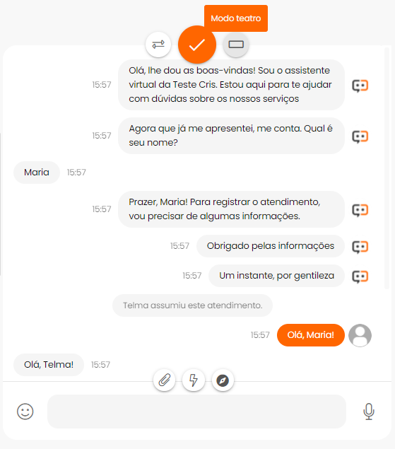The width and height of the screenshot is (395, 449).
Task: Click the chat vertical scrollbar
Action: 387,168
